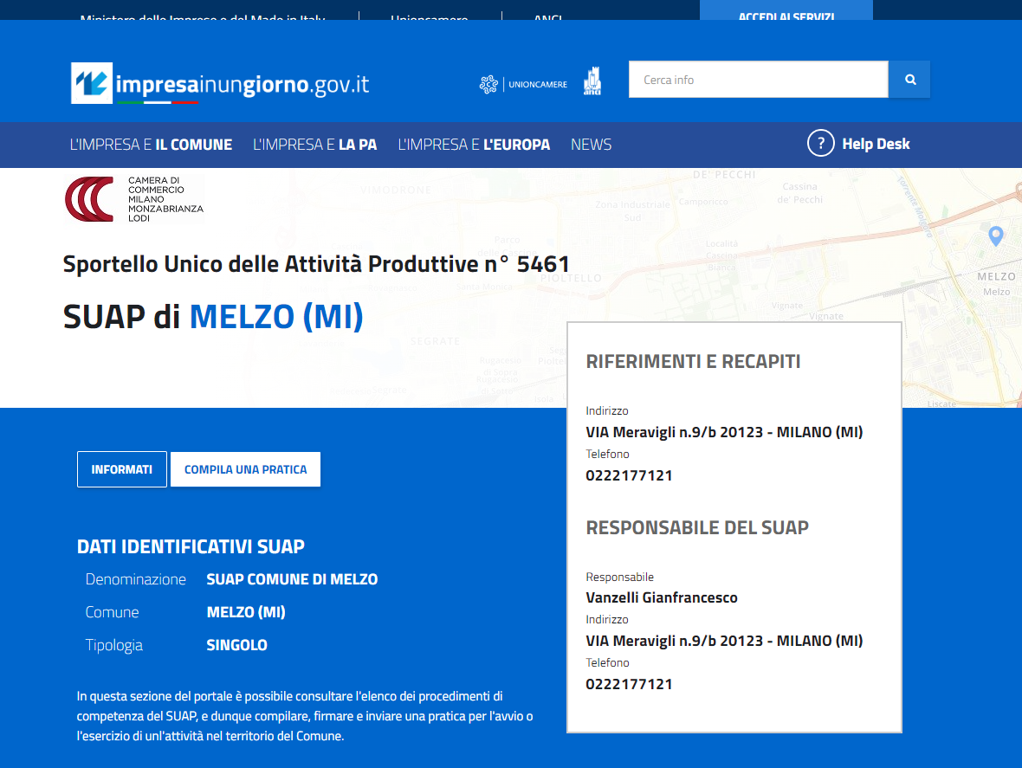The height and width of the screenshot is (768, 1022).
Task: Open the Help Desk link
Action: pyautogui.click(x=876, y=144)
